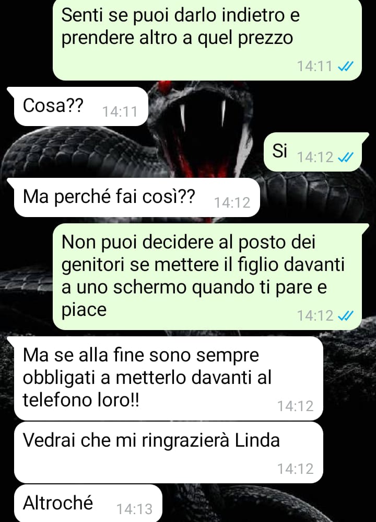
Task: Tap the 14:12 time in the Linda message
Action: 295,469
